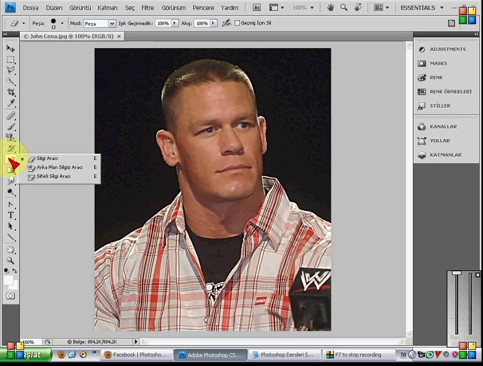The height and width of the screenshot is (366, 483).
Task: Click the Akış value field
Action: 202,23
